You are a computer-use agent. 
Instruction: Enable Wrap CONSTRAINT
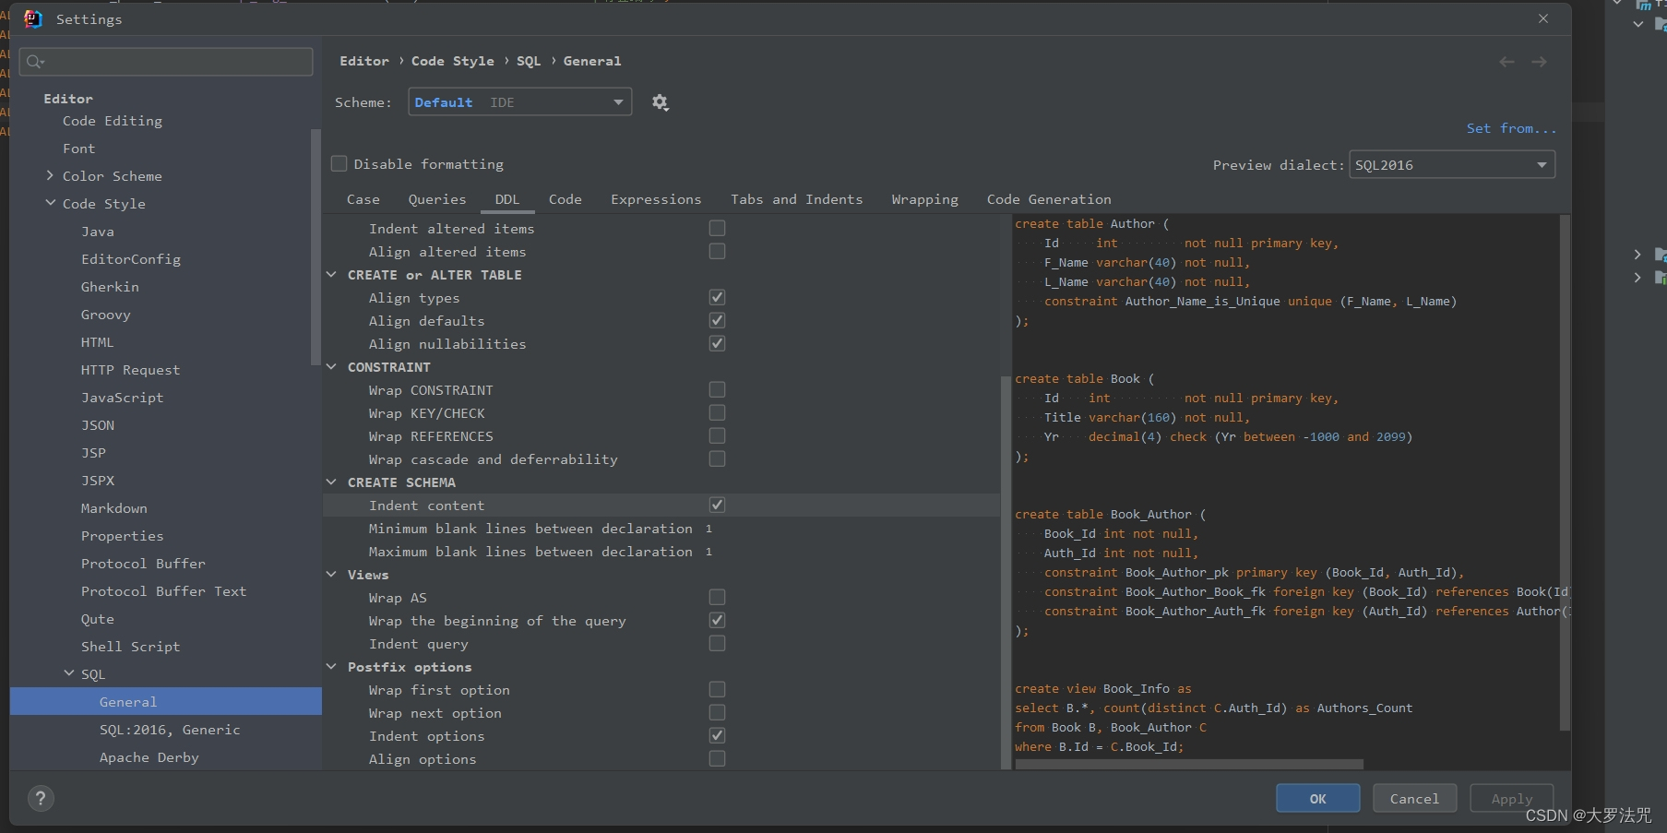click(717, 389)
